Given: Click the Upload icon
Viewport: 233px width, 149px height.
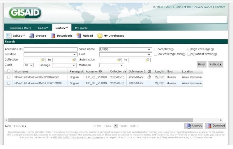Looking at the screenshot, I should click(79, 36).
